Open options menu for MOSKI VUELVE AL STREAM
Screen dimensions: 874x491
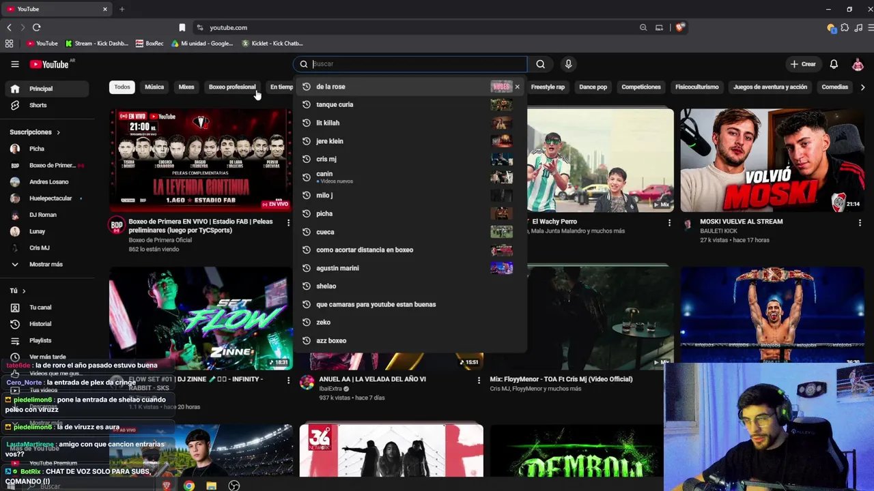point(860,222)
